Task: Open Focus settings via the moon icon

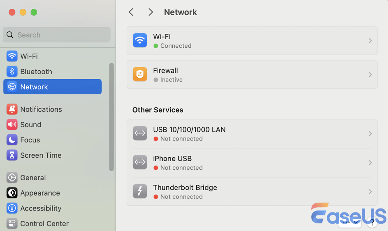Action: click(x=12, y=140)
